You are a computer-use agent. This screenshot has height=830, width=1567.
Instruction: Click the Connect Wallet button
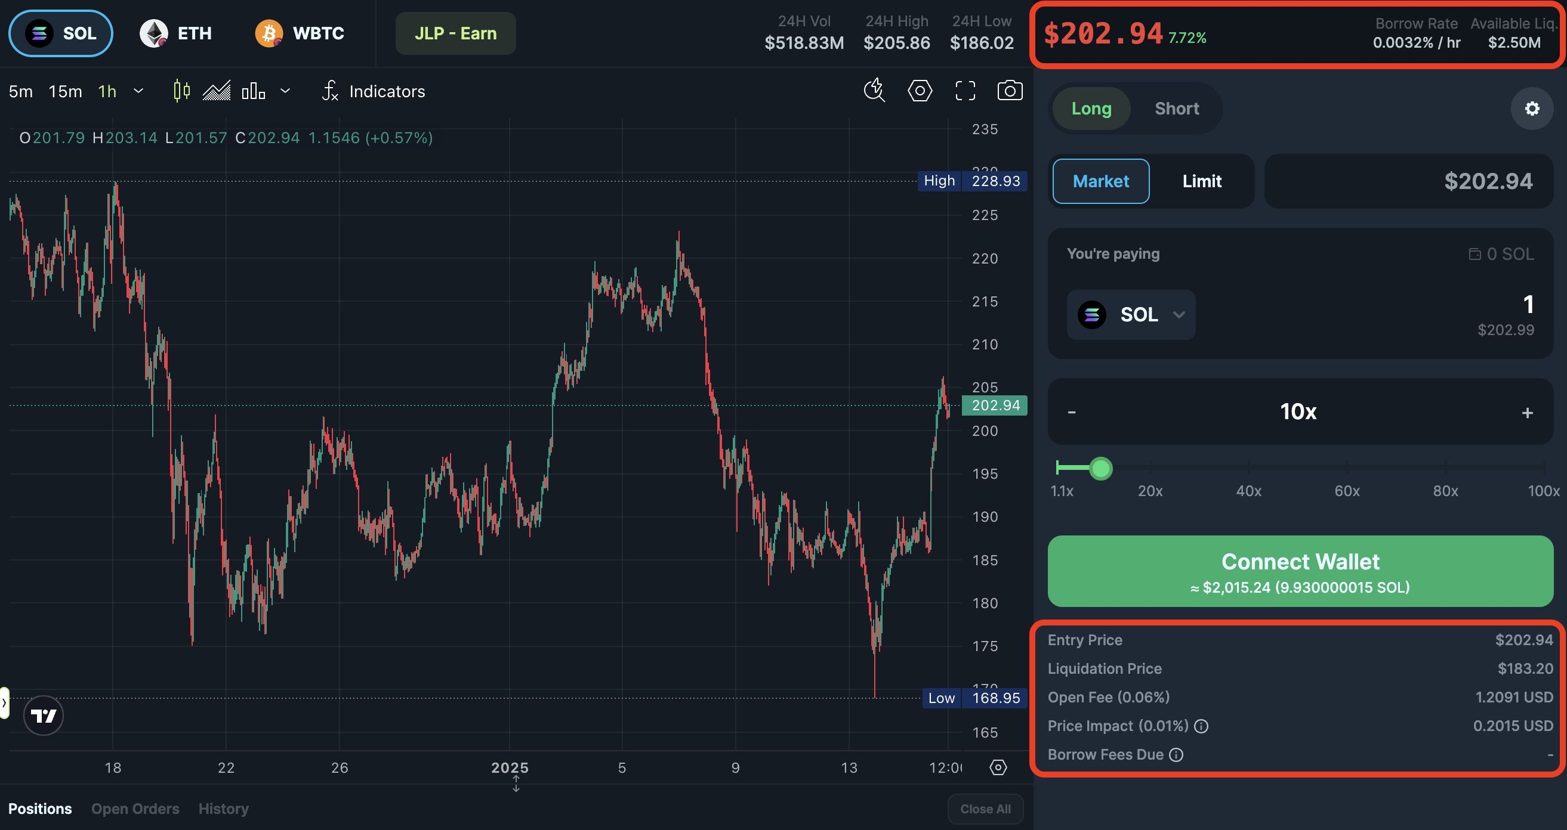pyautogui.click(x=1300, y=571)
